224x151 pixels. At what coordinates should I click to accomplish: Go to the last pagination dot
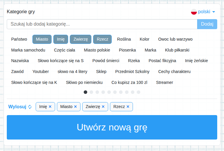139,92
